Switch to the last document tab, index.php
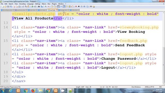165x93 pixels. coord(75,10)
